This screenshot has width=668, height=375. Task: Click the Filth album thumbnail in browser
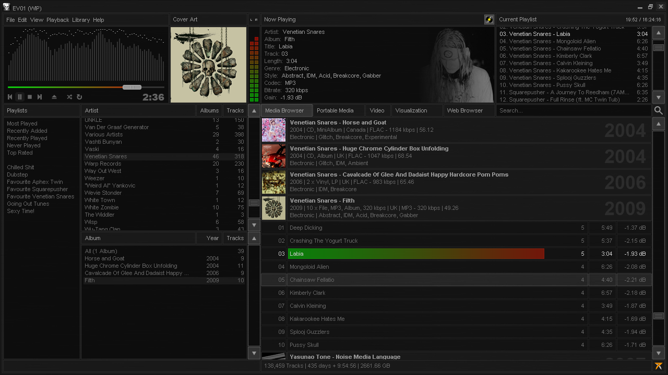click(273, 208)
